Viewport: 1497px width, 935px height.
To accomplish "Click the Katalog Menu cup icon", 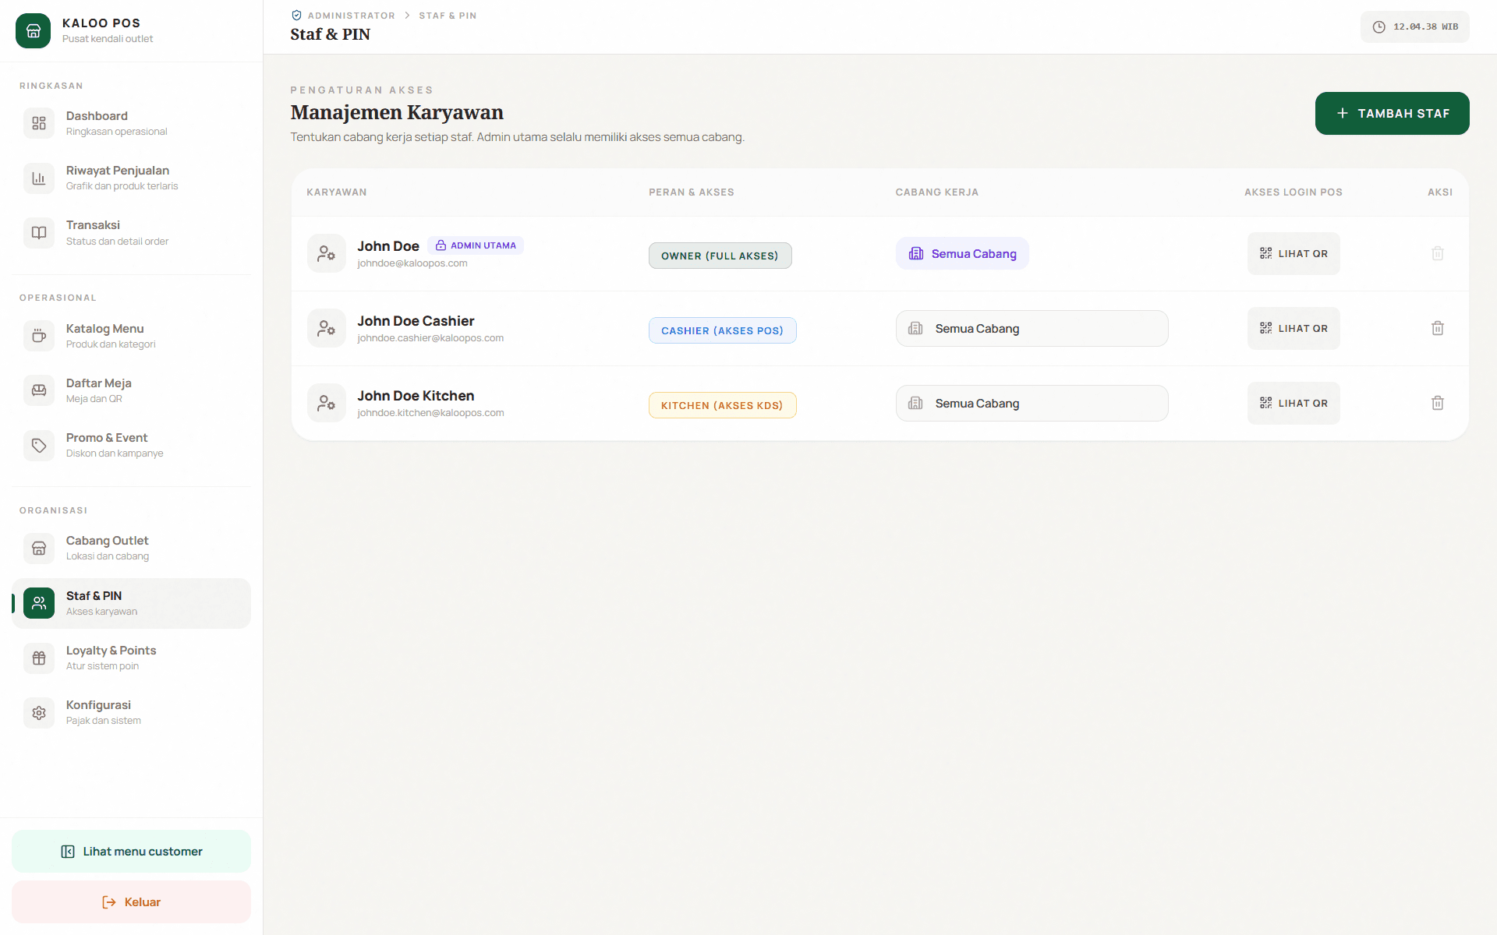I will [39, 336].
